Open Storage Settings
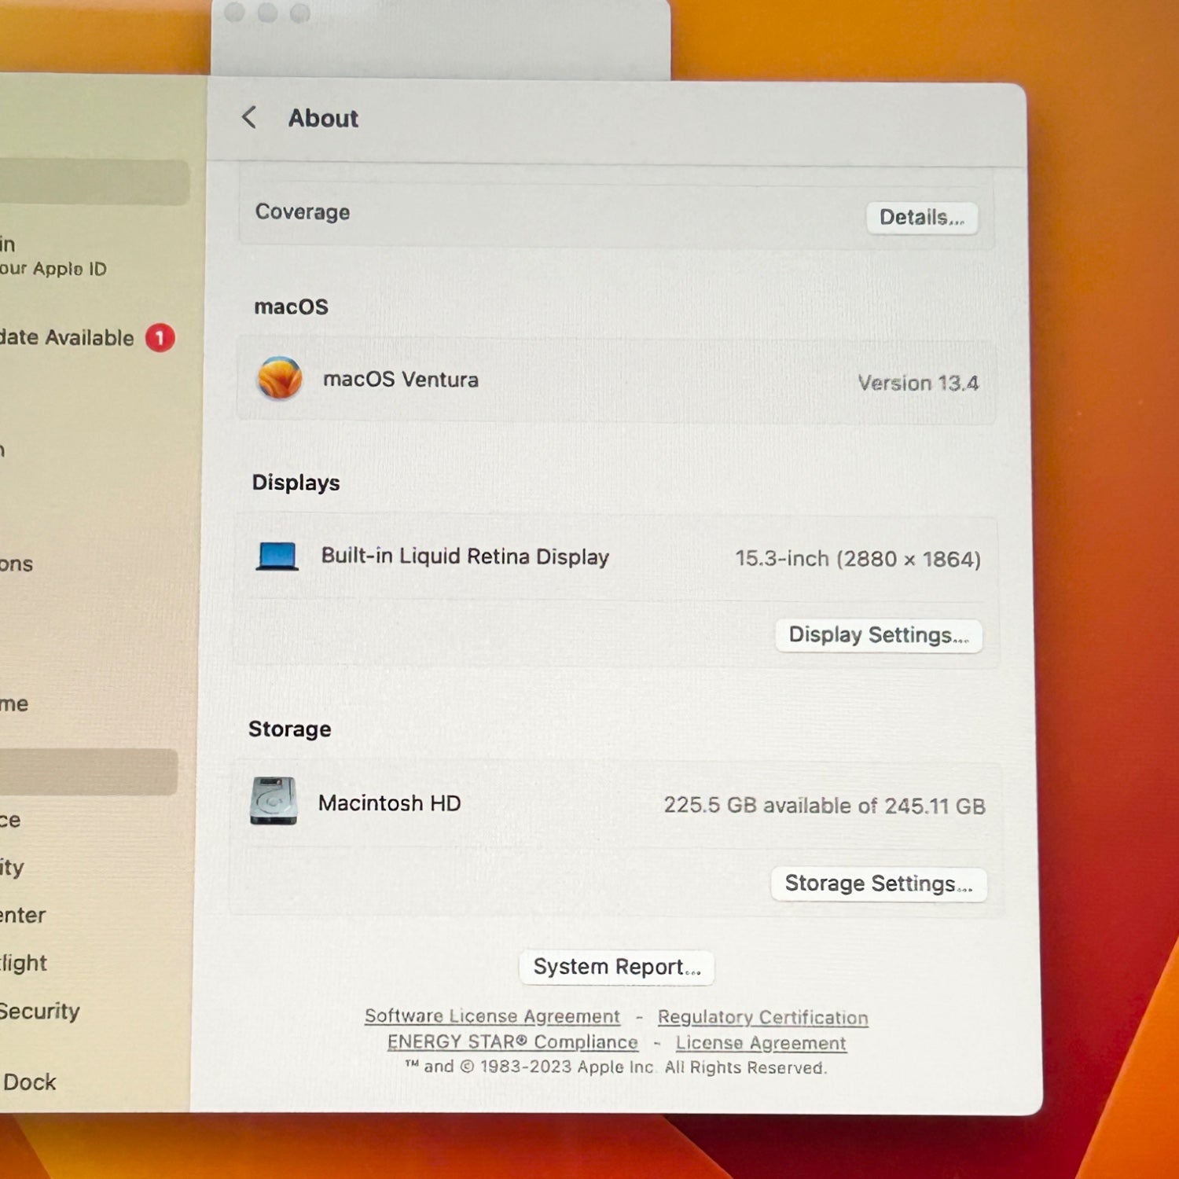This screenshot has width=1179, height=1179. click(878, 884)
